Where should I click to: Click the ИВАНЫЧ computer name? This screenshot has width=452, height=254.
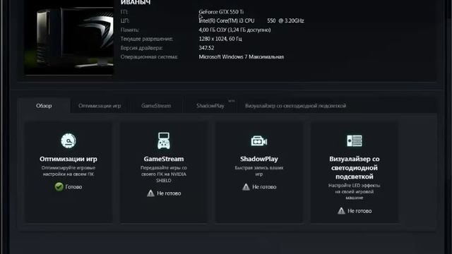(136, 2)
